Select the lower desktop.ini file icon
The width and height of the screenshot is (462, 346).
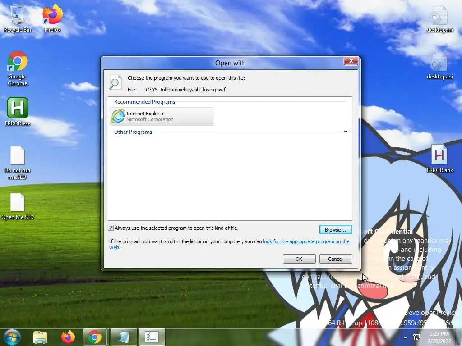pos(439,66)
